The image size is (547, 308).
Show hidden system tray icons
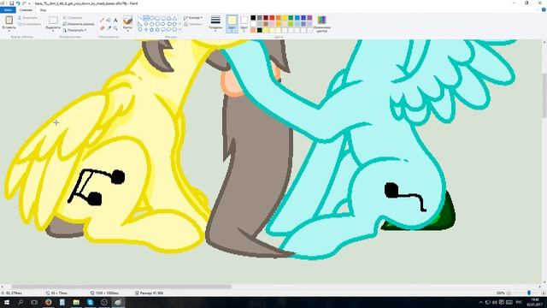pos(480,302)
